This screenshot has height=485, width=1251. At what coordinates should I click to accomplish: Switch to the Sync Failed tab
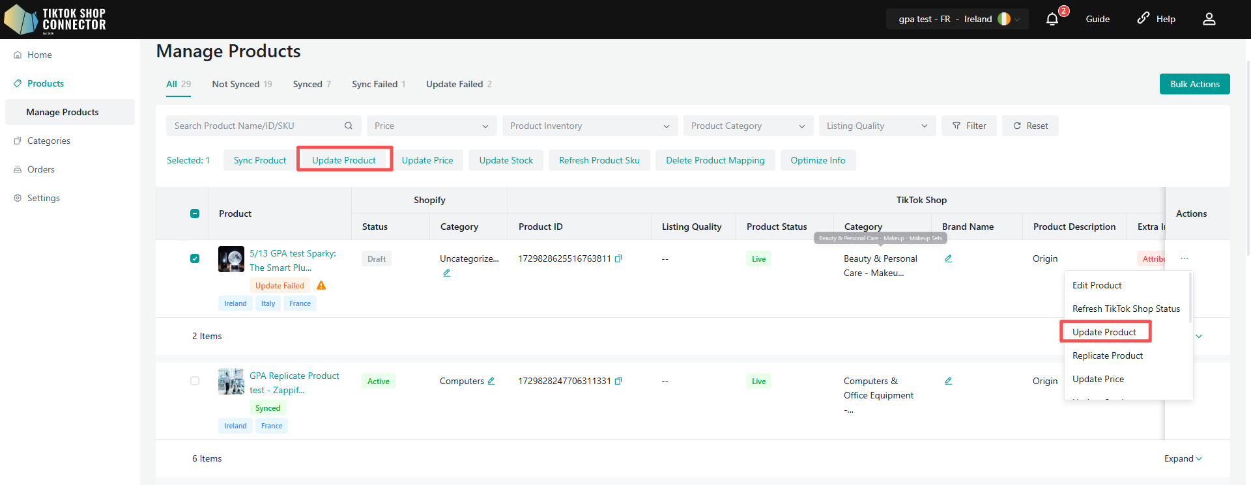(379, 85)
